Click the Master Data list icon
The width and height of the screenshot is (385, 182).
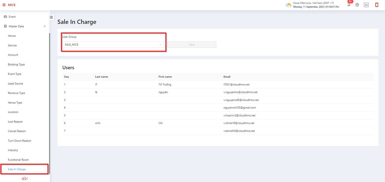5,26
